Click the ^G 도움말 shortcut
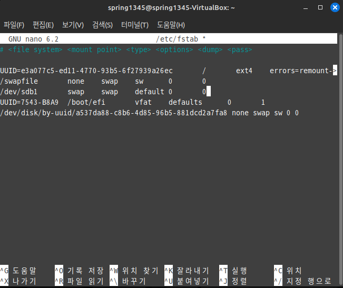343x288 pixels. point(18,271)
